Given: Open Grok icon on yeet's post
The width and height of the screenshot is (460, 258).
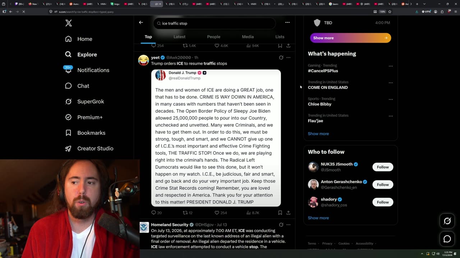Looking at the screenshot, I should pyautogui.click(x=281, y=57).
